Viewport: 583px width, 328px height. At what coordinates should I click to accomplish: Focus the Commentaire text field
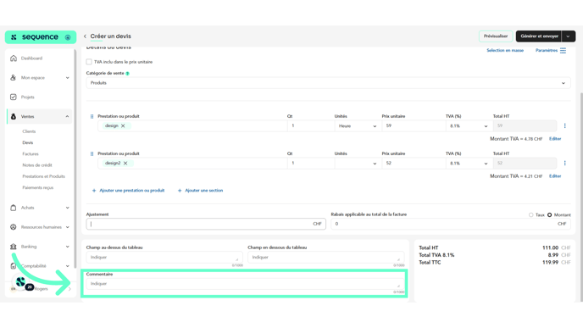point(245,284)
